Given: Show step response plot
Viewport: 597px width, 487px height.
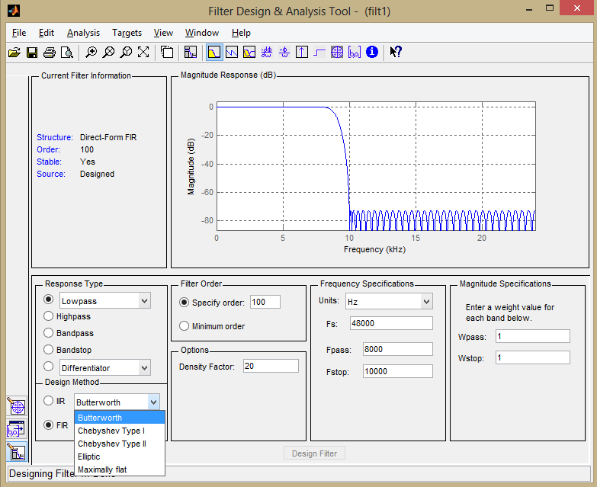Looking at the screenshot, I should 319,52.
